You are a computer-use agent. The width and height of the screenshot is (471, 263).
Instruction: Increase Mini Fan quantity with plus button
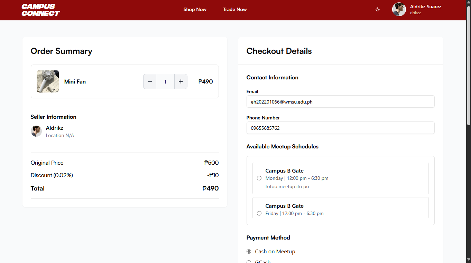coord(181,81)
